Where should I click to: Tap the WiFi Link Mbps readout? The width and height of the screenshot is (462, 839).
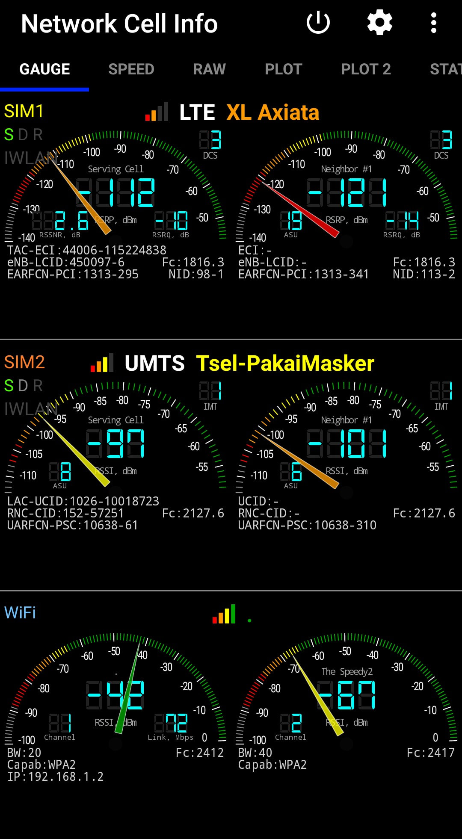pos(171,727)
